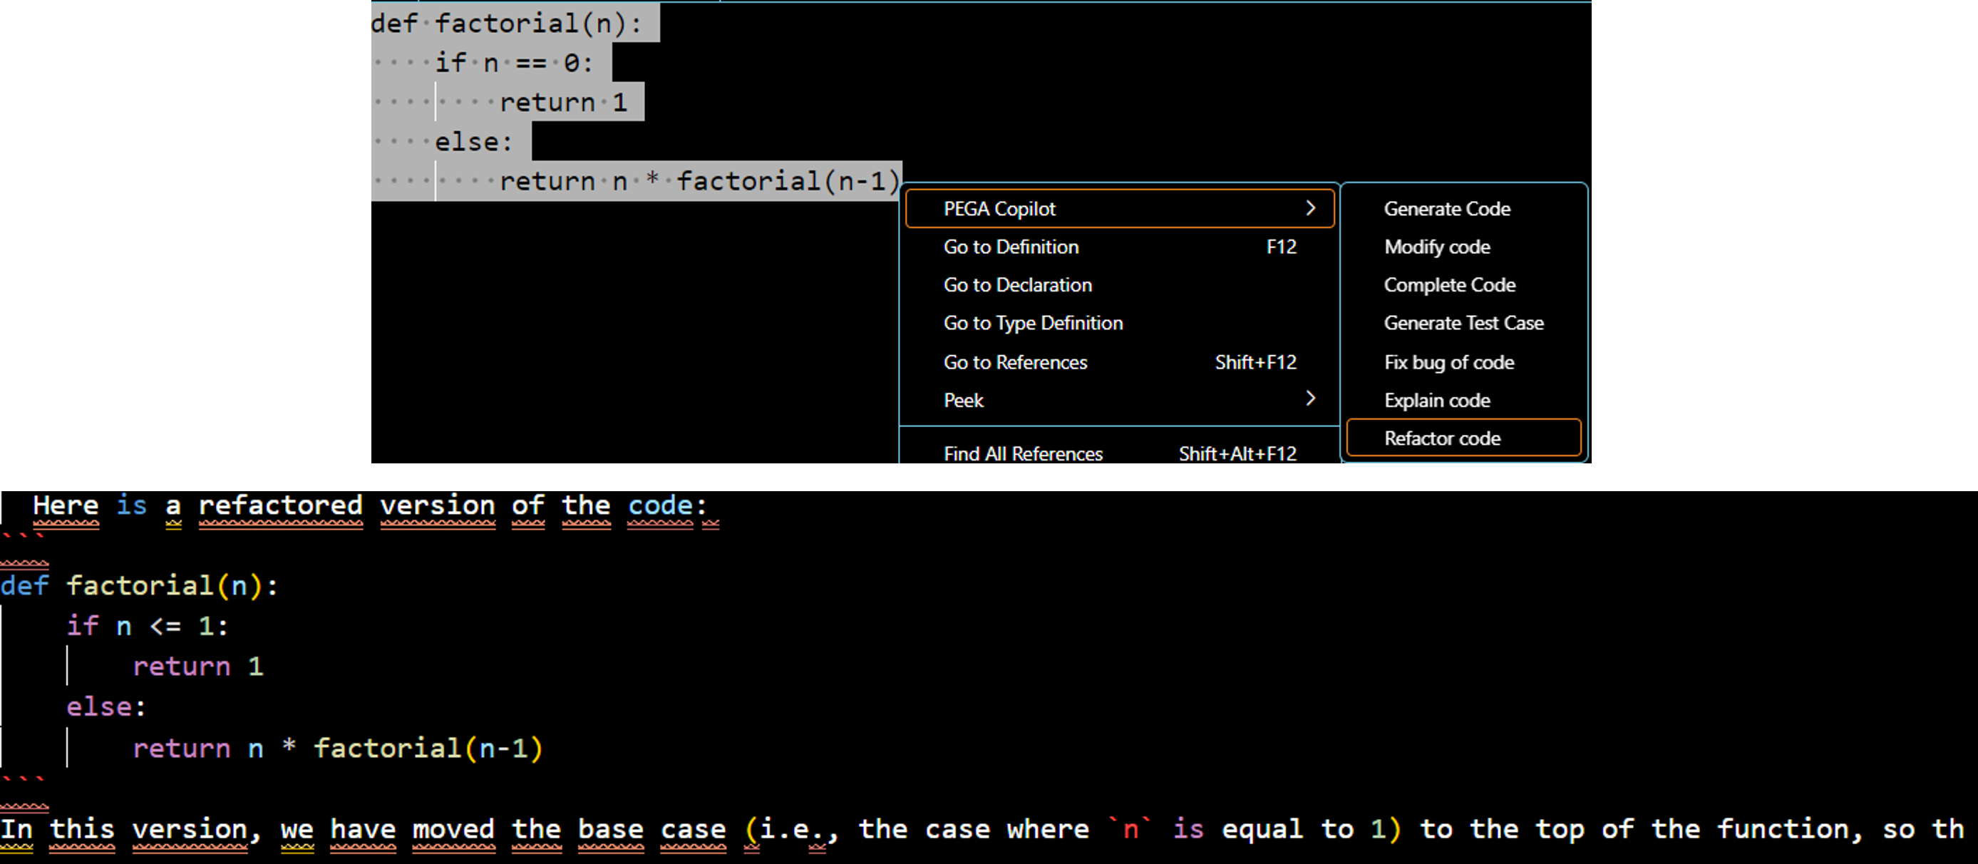
Task: Choose Explain code option
Action: 1463,400
